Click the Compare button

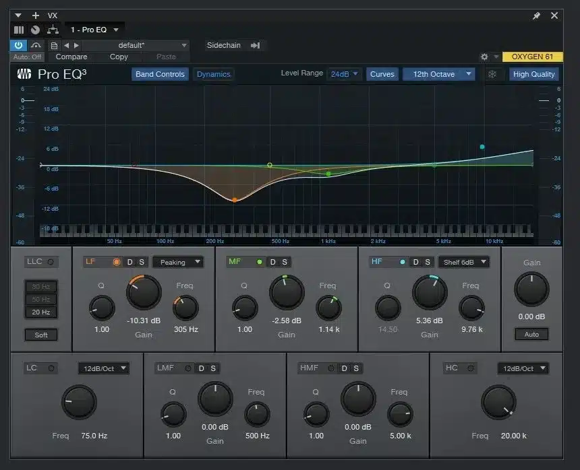coord(71,57)
